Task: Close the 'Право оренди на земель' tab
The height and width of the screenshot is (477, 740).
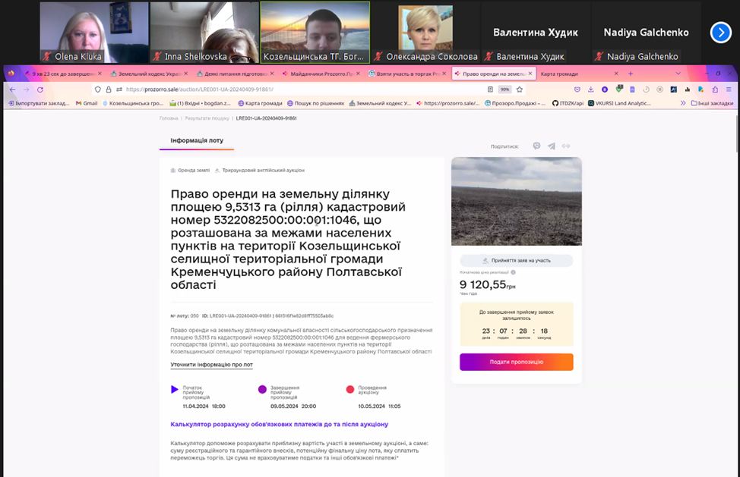Action: pos(530,74)
